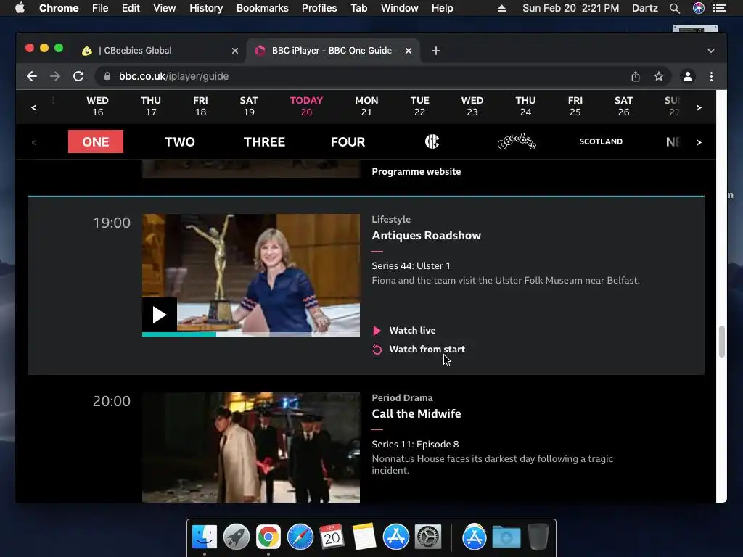743x557 pixels.
Task: Open the Chrome profile icon
Action: pyautogui.click(x=688, y=76)
